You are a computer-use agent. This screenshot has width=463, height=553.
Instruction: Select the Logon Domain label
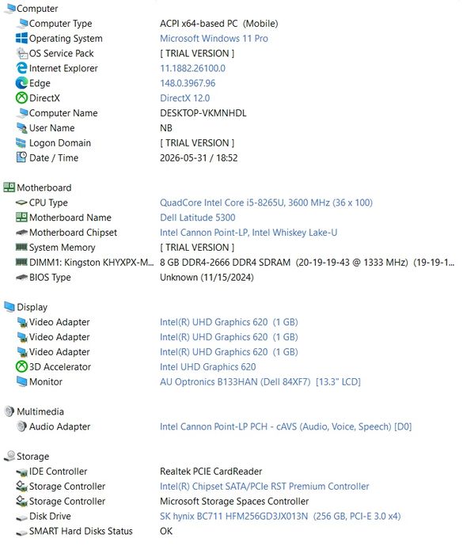coord(60,143)
